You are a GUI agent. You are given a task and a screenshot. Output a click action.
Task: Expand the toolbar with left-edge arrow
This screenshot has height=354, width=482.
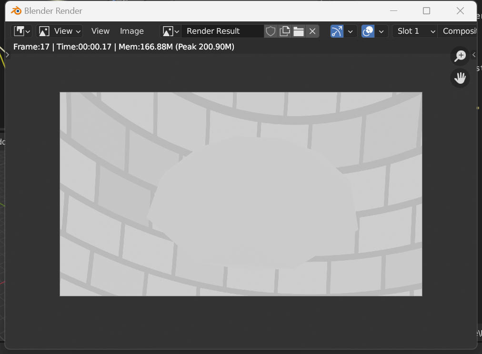pos(8,55)
